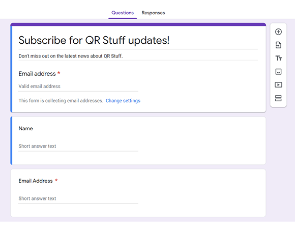Click the Email address label in header card
Viewport: 295px width, 227px height.
point(37,74)
